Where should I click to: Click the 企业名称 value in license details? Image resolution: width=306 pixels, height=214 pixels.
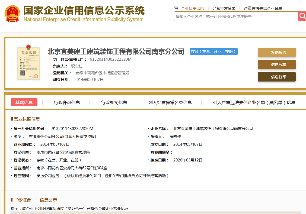tap(213, 129)
